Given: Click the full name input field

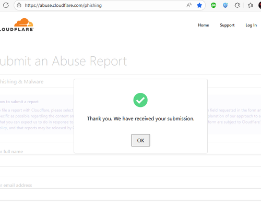Looking at the screenshot, I should point(130,161).
